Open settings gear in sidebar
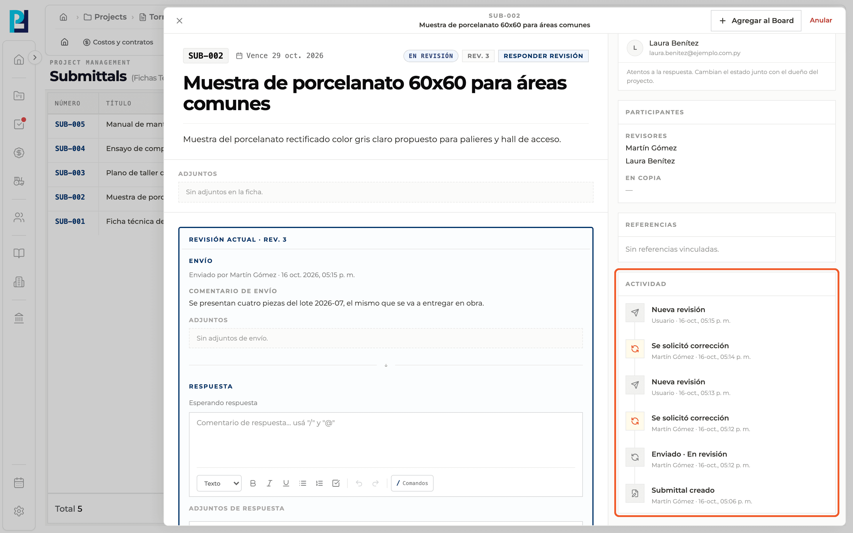Image resolution: width=853 pixels, height=533 pixels. (x=19, y=511)
